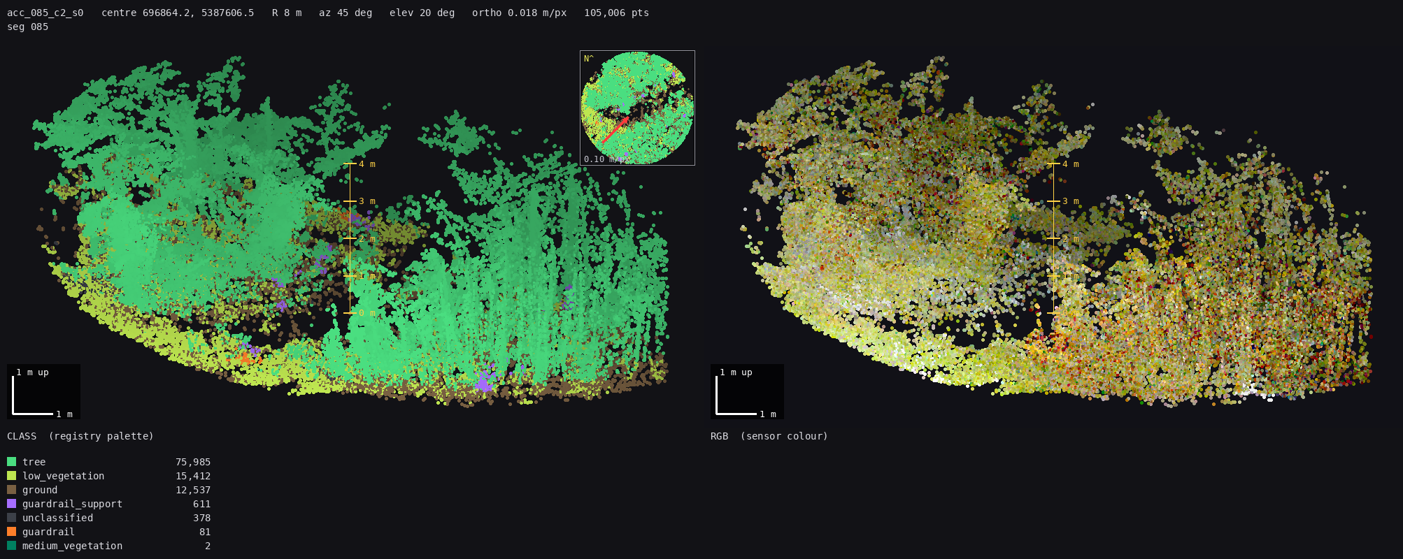
Task: Click the guardrail_support purple swatch
Action: click(11, 504)
